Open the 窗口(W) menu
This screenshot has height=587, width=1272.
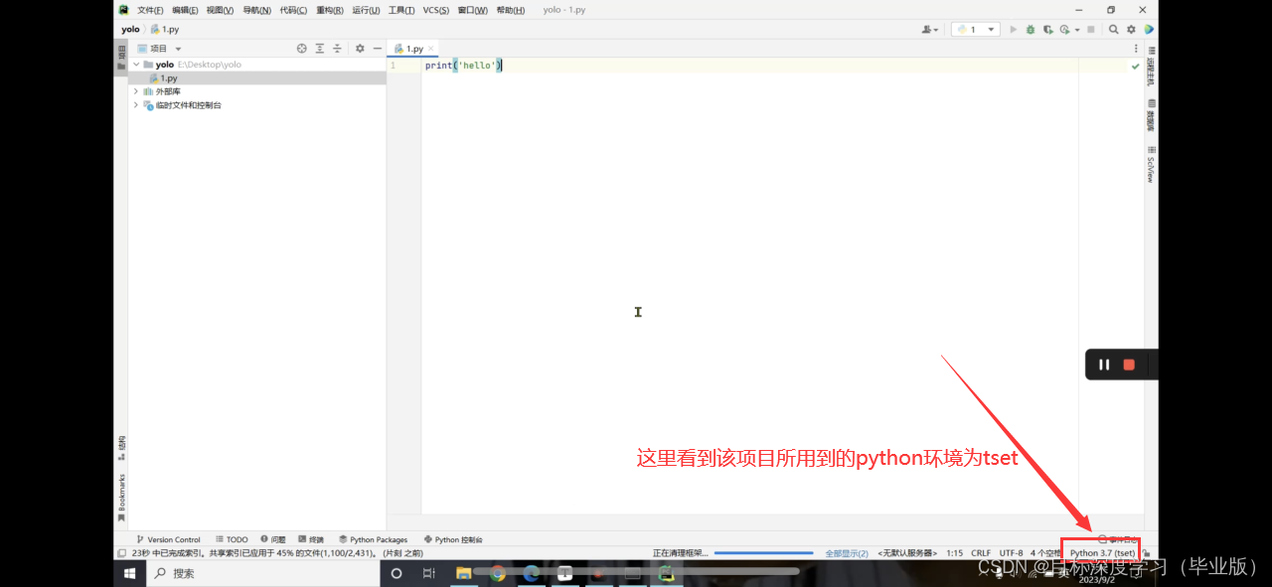click(x=472, y=10)
